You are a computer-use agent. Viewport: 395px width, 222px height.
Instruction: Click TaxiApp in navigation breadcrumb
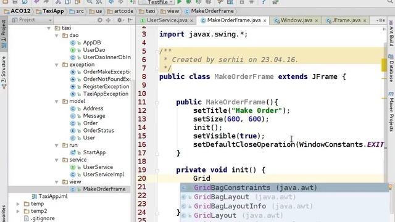(x=50, y=11)
